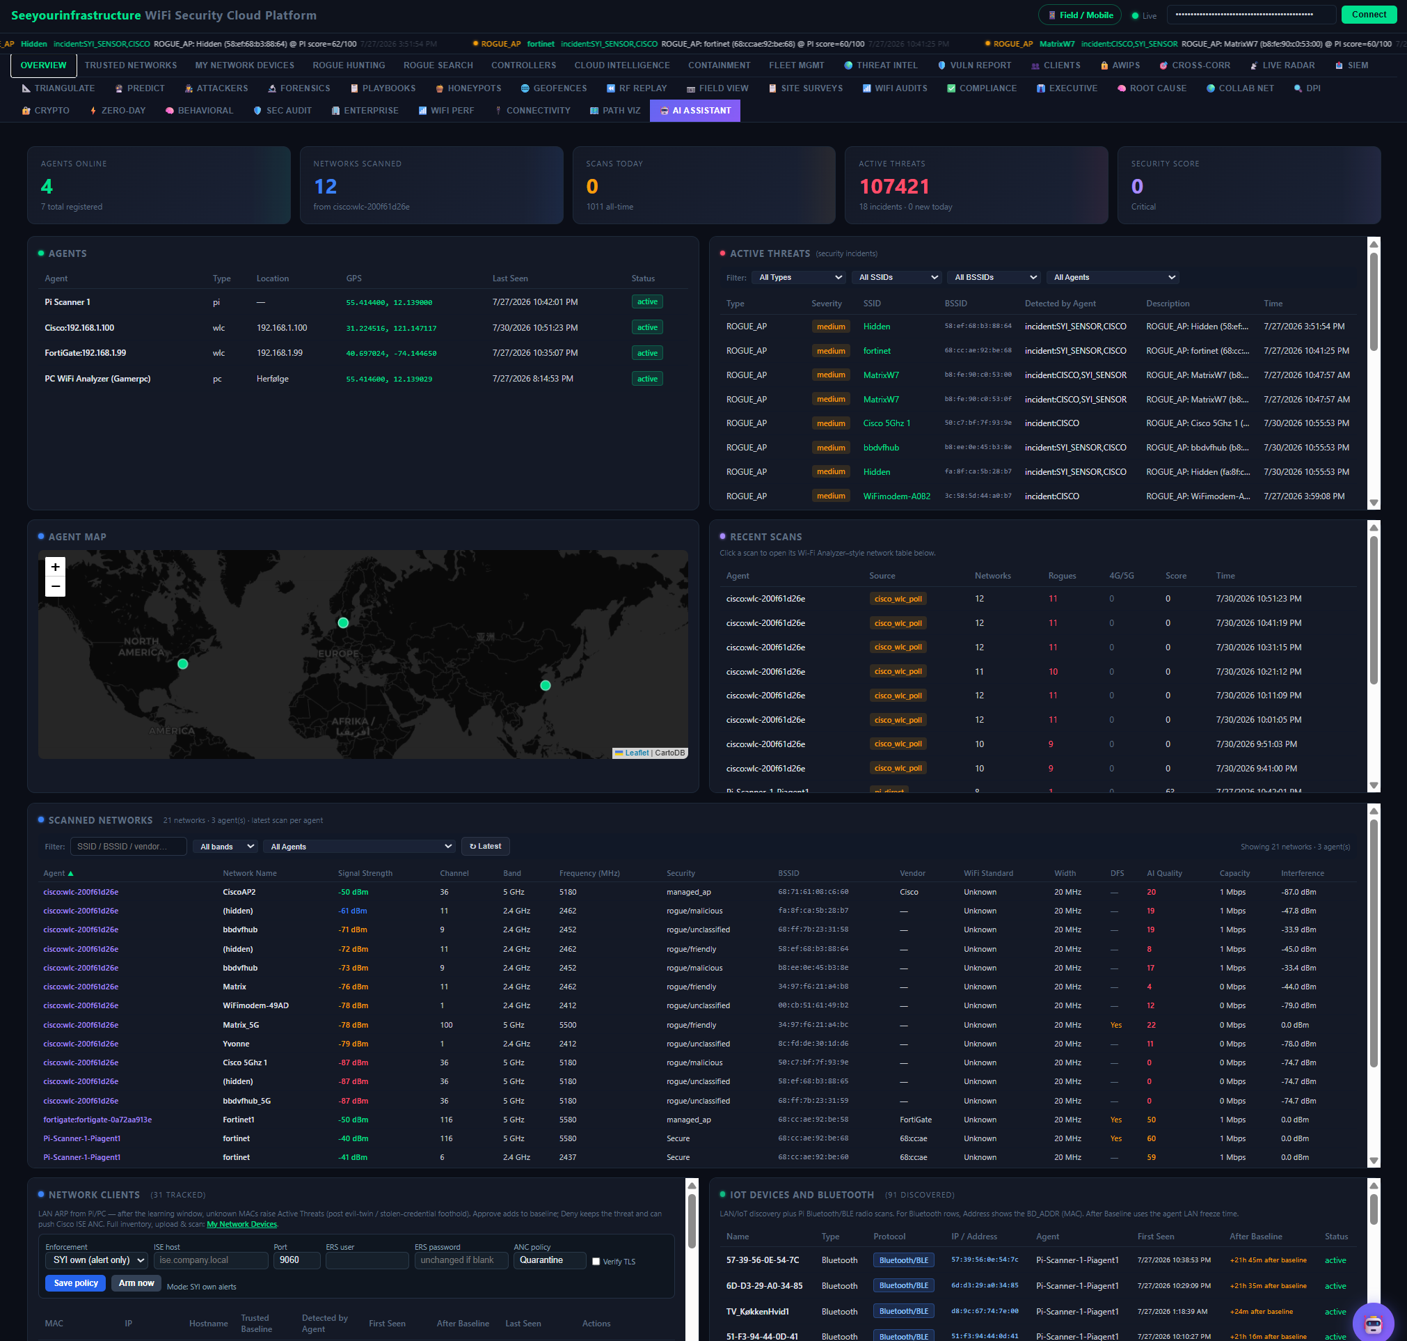
Task: Open the chatbot assistant floating icon
Action: (1373, 1323)
